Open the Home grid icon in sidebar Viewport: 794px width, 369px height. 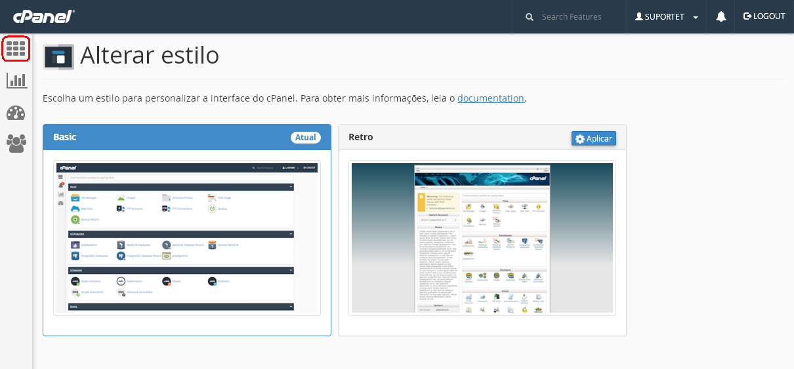pyautogui.click(x=16, y=49)
